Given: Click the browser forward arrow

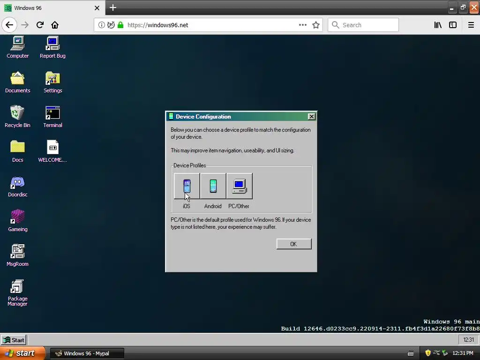Looking at the screenshot, I should click(x=25, y=25).
